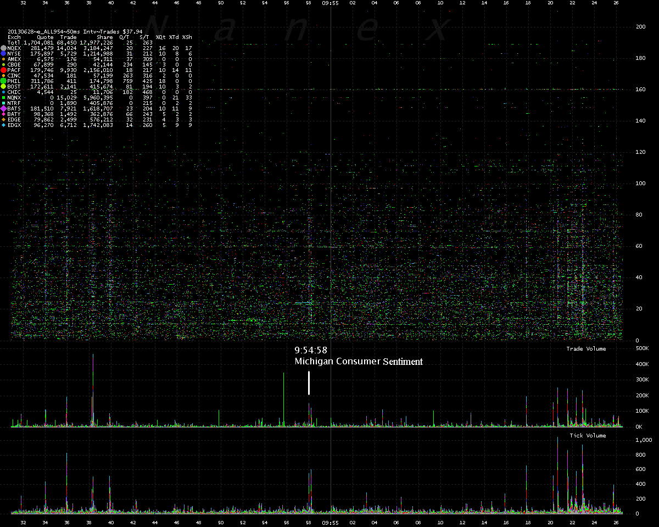Click the Trade Volume panel title
659x527 pixels.
(586, 349)
